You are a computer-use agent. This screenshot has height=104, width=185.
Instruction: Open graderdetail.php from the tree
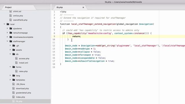coord(23,93)
